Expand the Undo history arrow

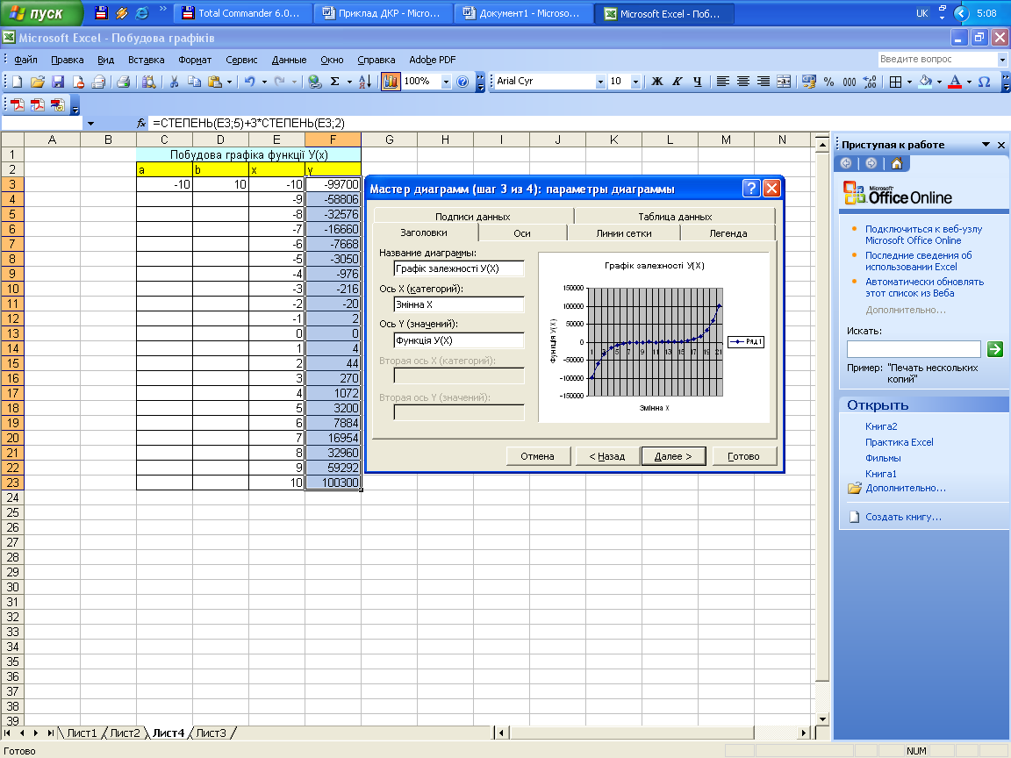[263, 82]
